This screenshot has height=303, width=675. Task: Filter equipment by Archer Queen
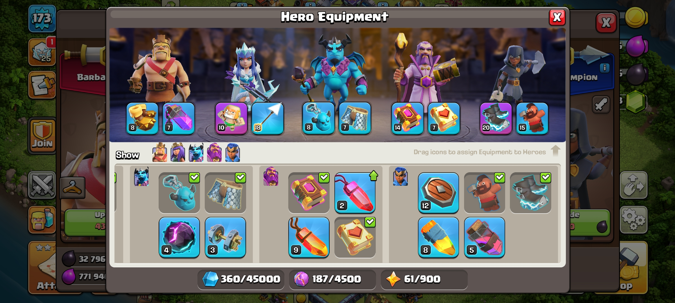click(x=178, y=152)
